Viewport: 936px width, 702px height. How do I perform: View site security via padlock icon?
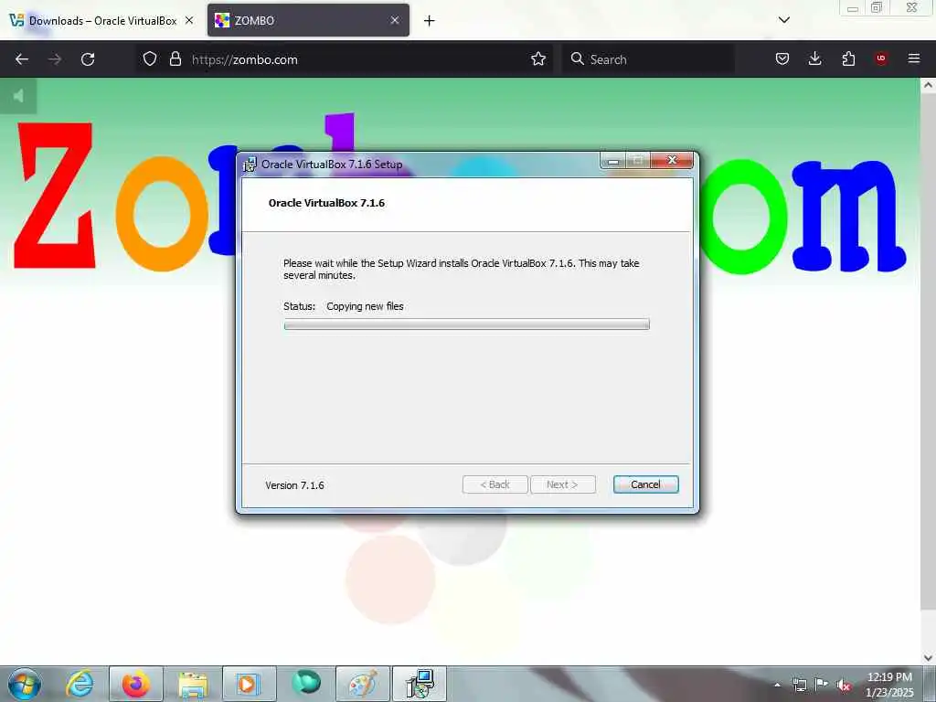[x=175, y=58]
